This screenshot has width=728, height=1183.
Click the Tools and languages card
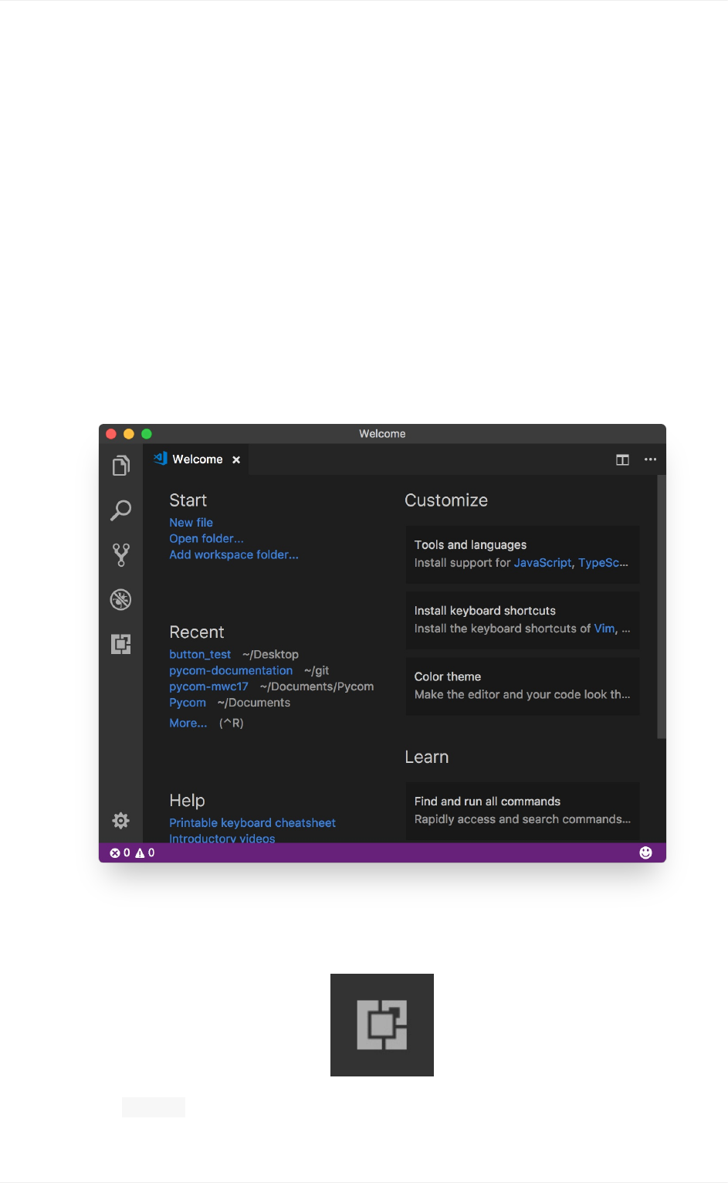tap(523, 554)
